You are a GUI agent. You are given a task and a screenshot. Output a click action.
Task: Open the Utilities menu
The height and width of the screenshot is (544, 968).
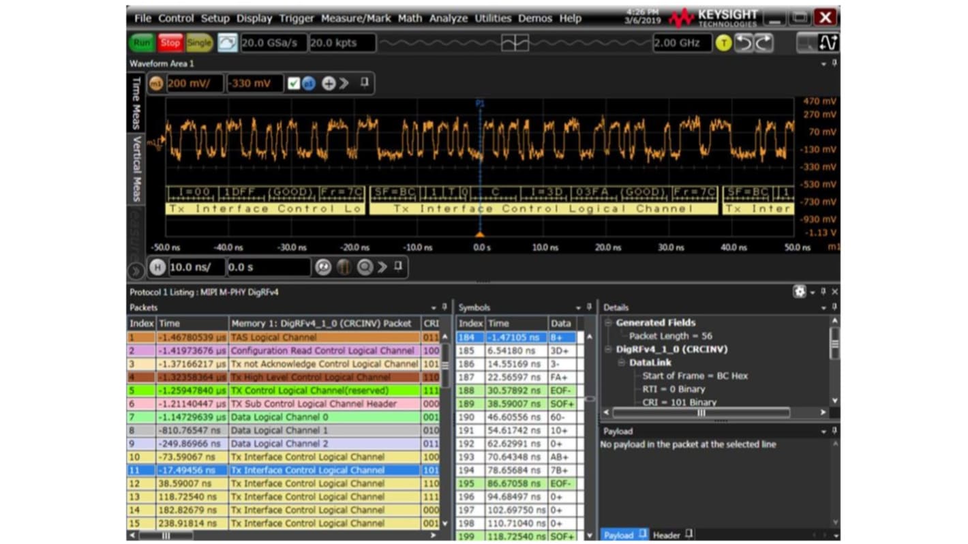493,18
